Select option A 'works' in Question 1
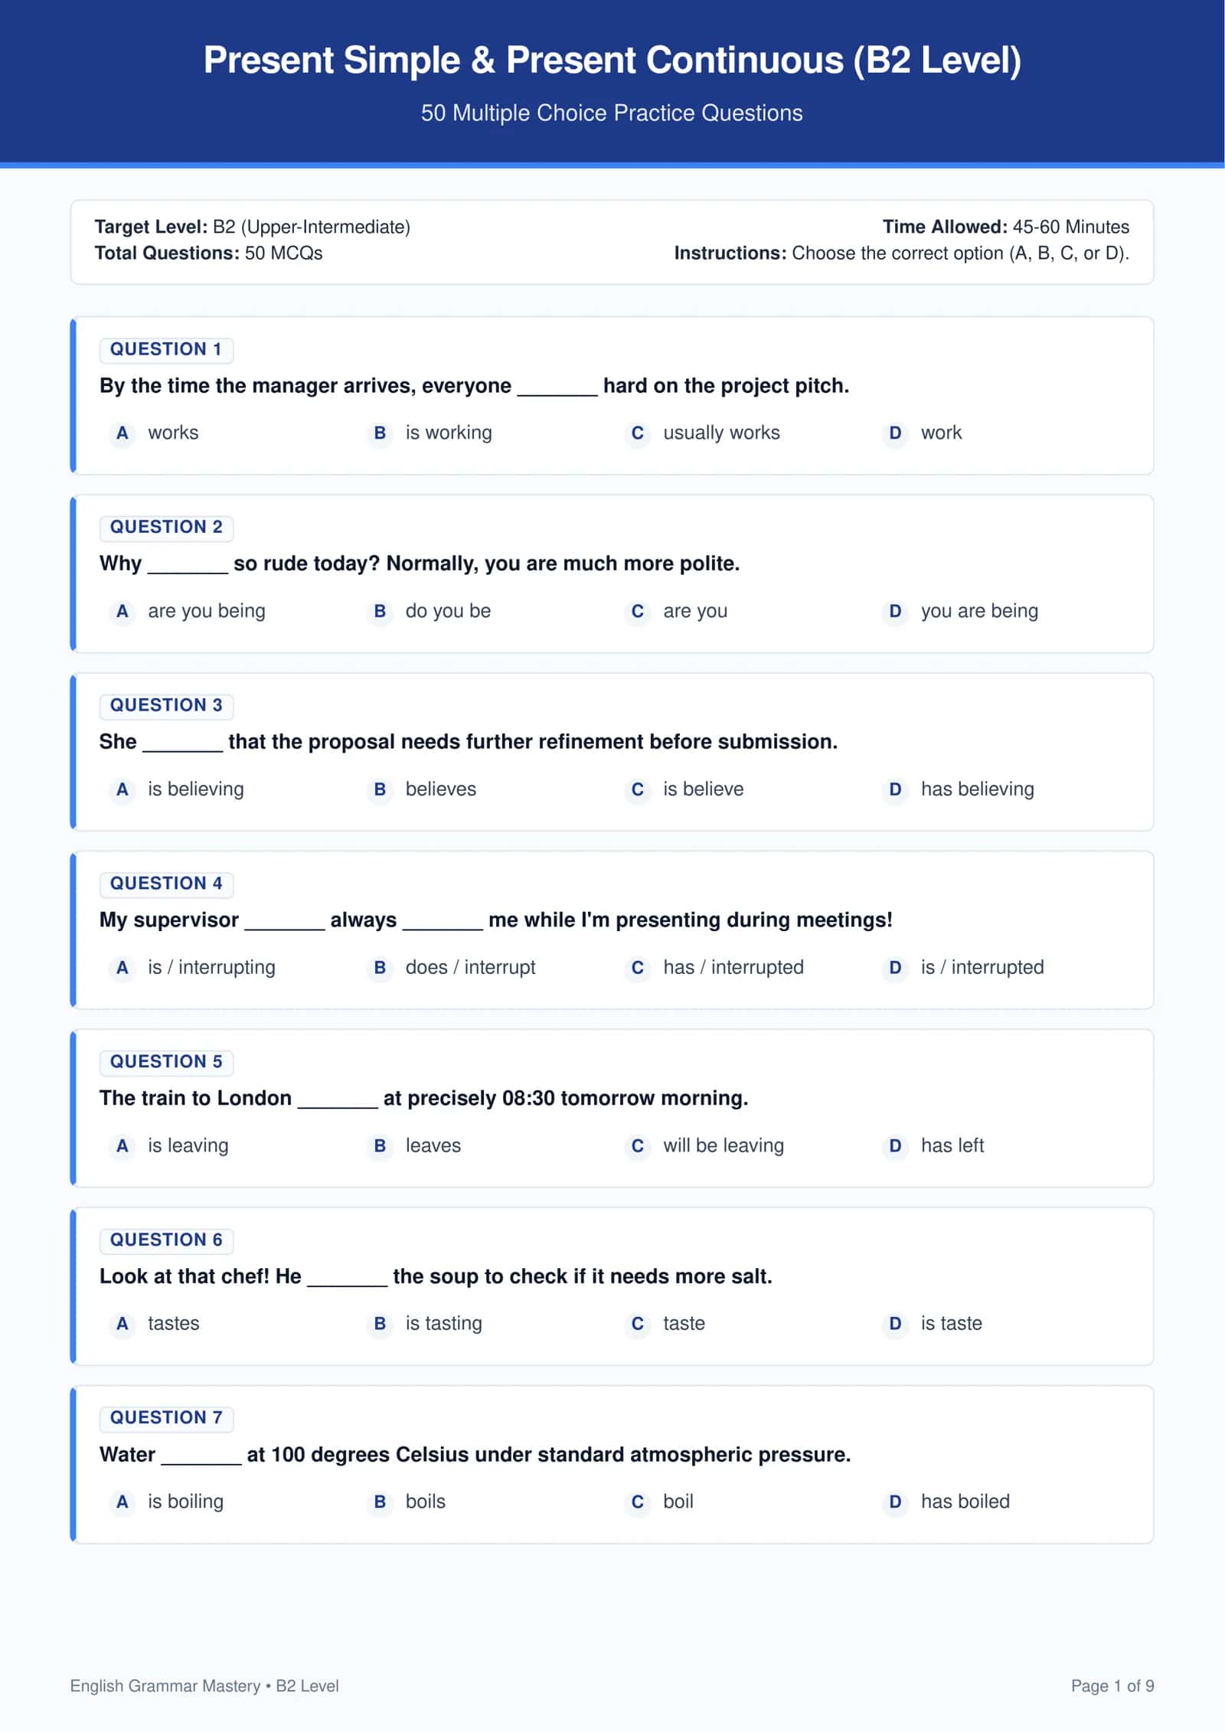1225x1732 pixels. click(155, 433)
